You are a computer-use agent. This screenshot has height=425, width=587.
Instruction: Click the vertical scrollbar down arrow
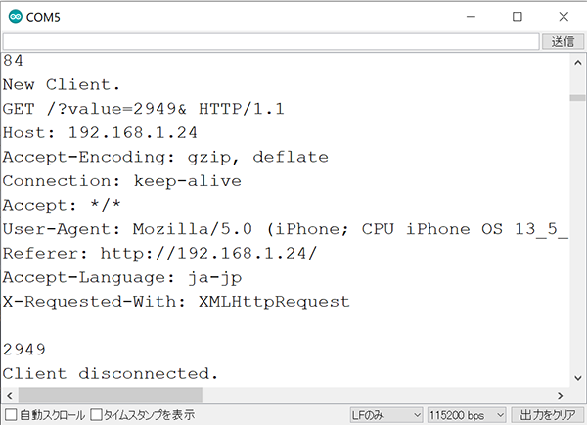(577, 378)
